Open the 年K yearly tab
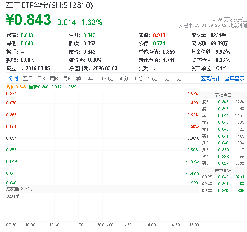 click(92, 78)
